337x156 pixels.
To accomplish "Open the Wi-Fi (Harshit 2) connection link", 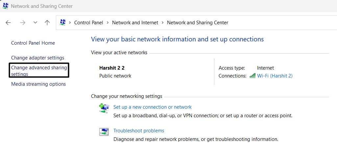I will (x=275, y=76).
